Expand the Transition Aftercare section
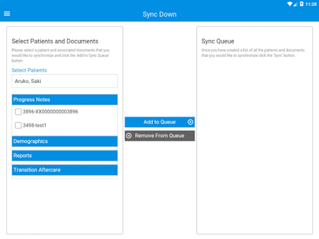 [x=65, y=170]
